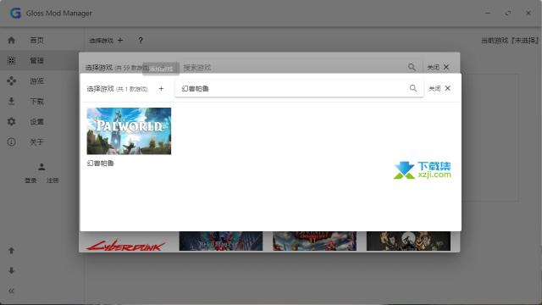542x305 pixels.
Task: Select the 管理 grid icon in sidebar
Action: [11, 60]
